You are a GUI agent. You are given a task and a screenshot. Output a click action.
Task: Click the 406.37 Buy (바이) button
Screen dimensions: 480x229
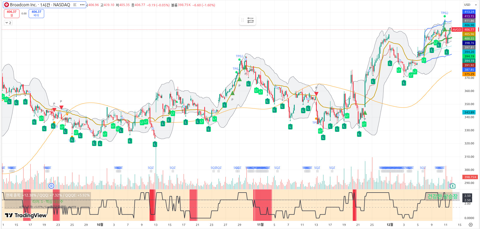coord(36,13)
